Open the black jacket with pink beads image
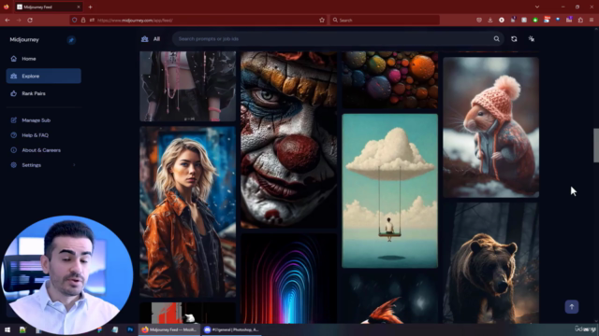Image resolution: width=599 pixels, height=336 pixels. pyautogui.click(x=187, y=86)
